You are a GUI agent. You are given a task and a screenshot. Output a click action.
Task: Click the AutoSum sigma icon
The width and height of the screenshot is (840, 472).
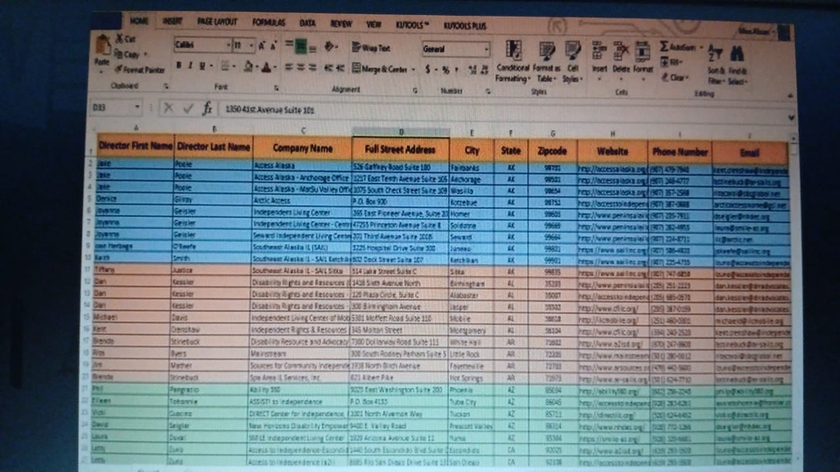coord(664,46)
